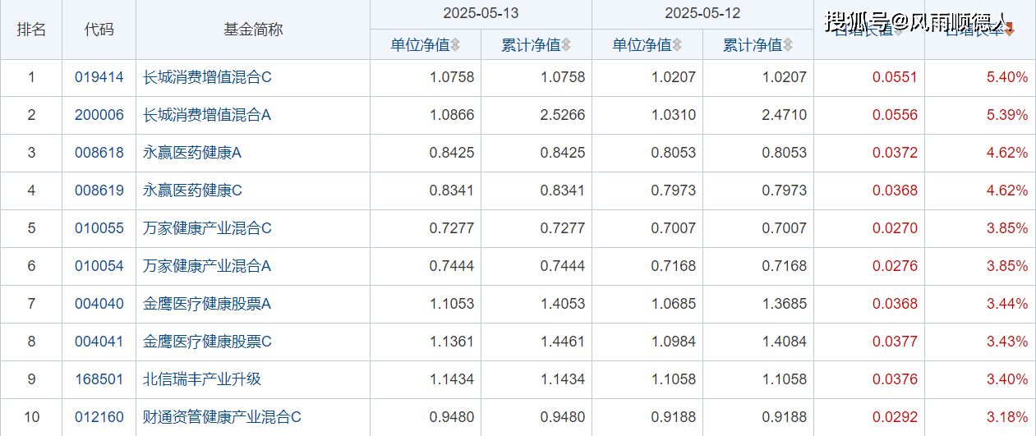Viewport: 1036px width, 436px height.
Task: Click the 基金简称 column header
Action: [253, 30]
